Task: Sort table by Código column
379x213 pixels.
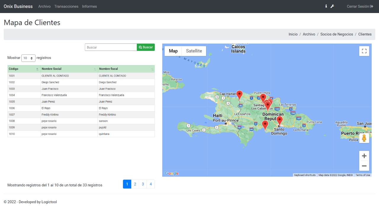Action: click(24, 69)
